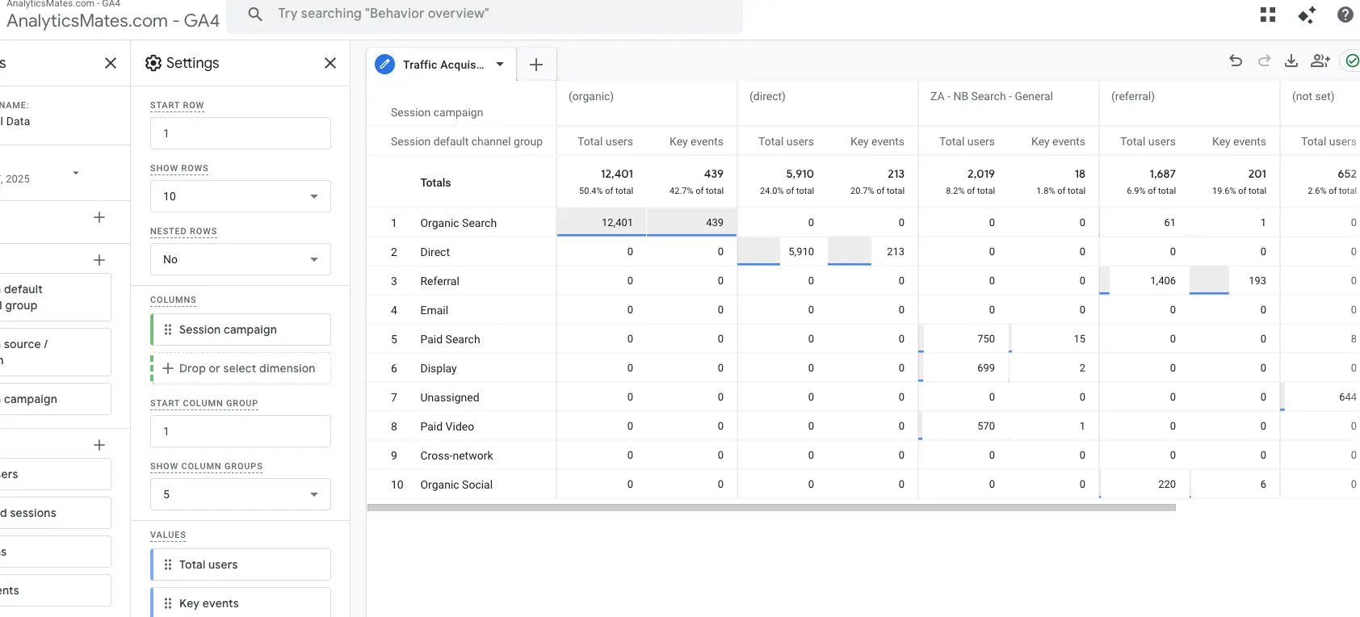Click the Organic Search row label
The width and height of the screenshot is (1360, 617).
click(458, 223)
